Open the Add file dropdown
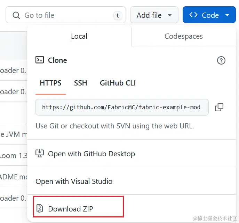Image resolution: width=239 pixels, height=223 pixels. pos(154,15)
